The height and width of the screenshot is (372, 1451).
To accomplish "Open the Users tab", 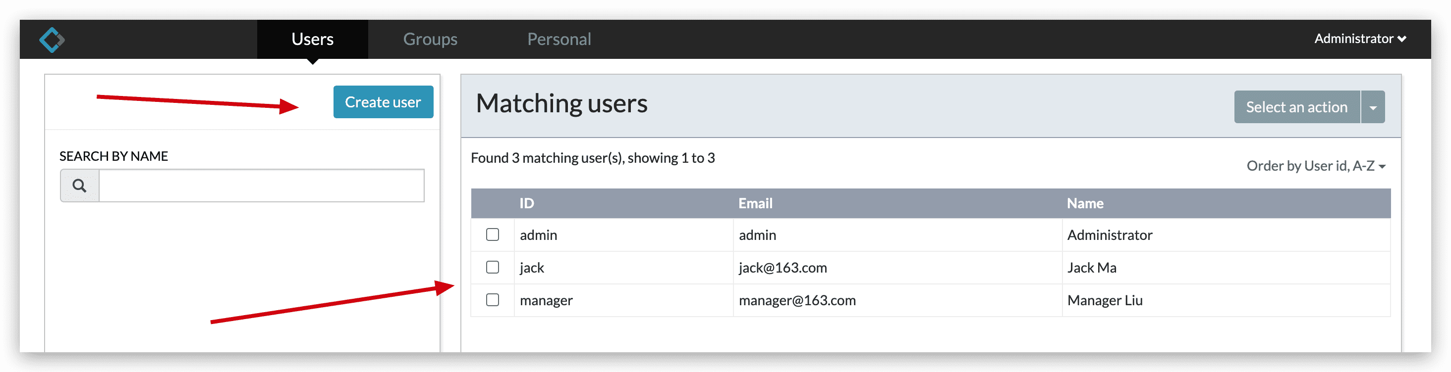I will (313, 40).
